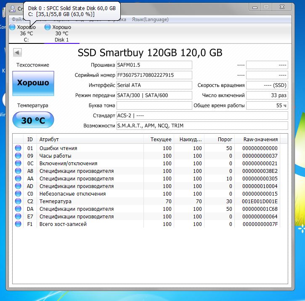Click the Интерфейс field Serial ATA

click(x=154, y=85)
